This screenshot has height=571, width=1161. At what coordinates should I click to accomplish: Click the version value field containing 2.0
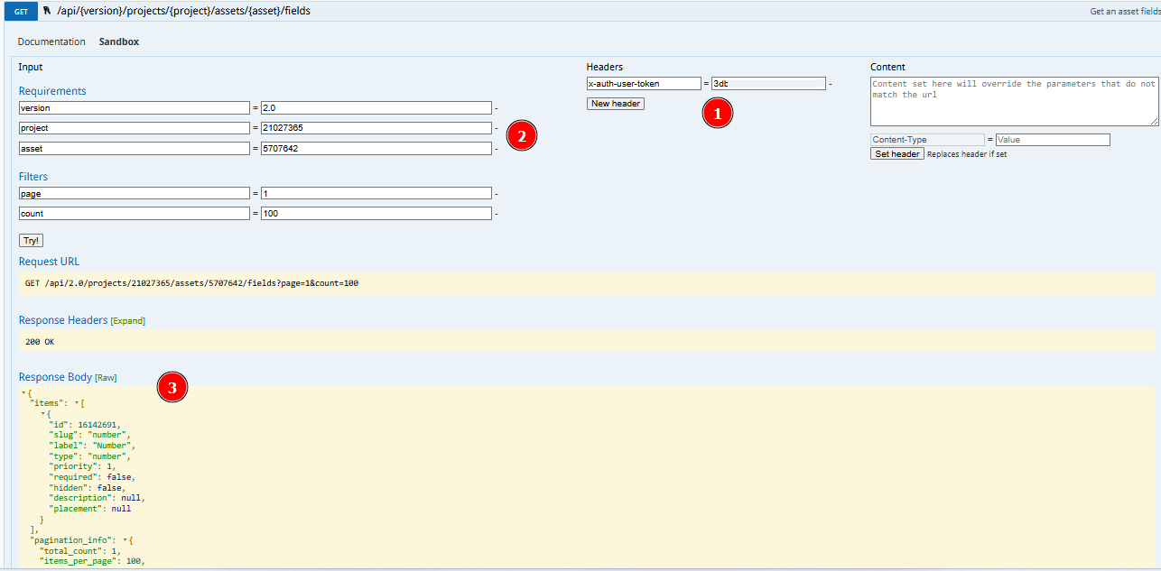pos(376,108)
